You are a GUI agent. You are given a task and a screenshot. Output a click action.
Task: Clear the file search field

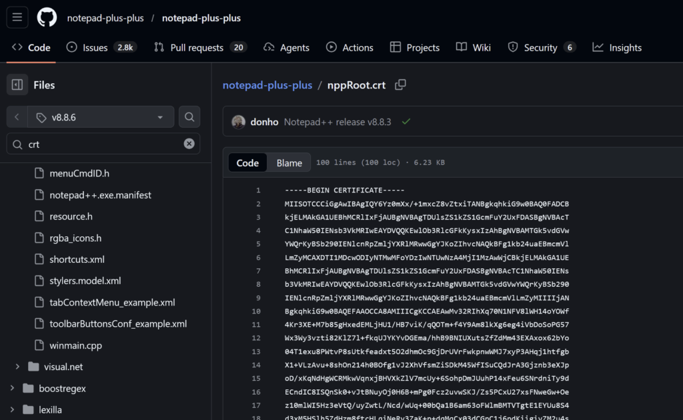tap(189, 144)
